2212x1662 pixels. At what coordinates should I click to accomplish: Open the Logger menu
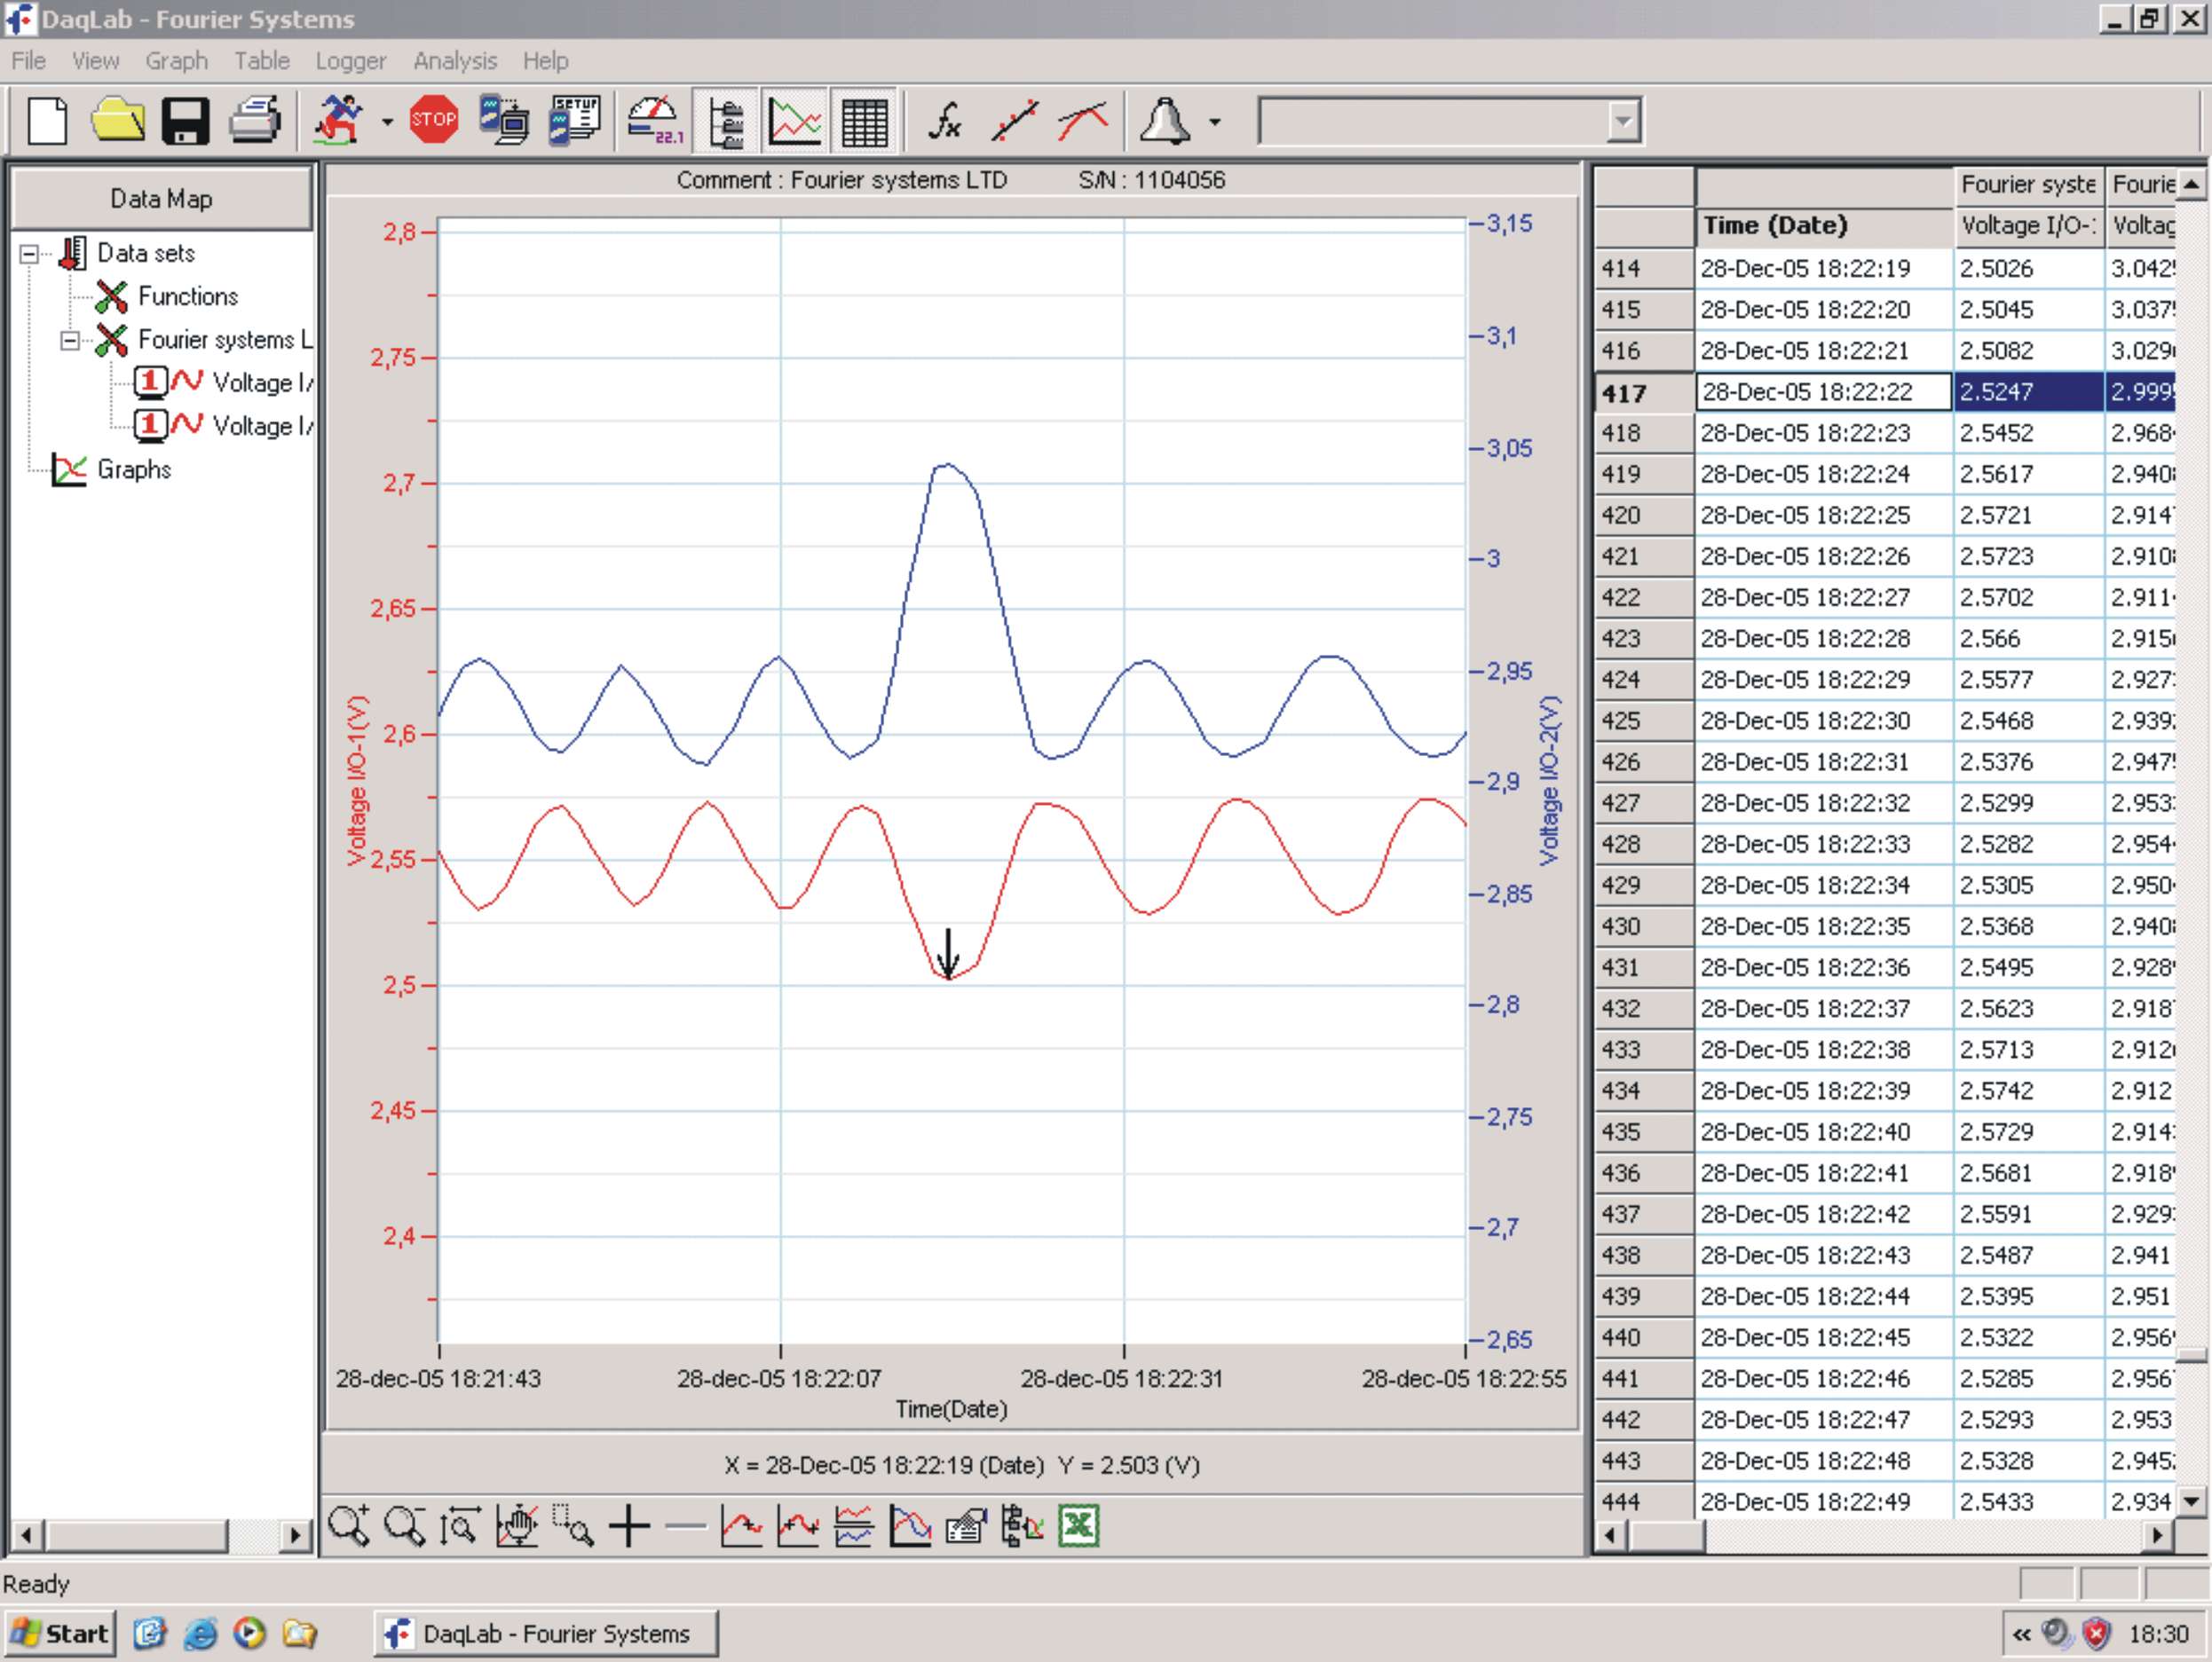(x=350, y=61)
